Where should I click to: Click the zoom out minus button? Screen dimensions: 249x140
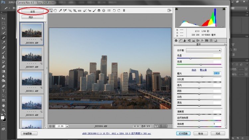pos(50,126)
